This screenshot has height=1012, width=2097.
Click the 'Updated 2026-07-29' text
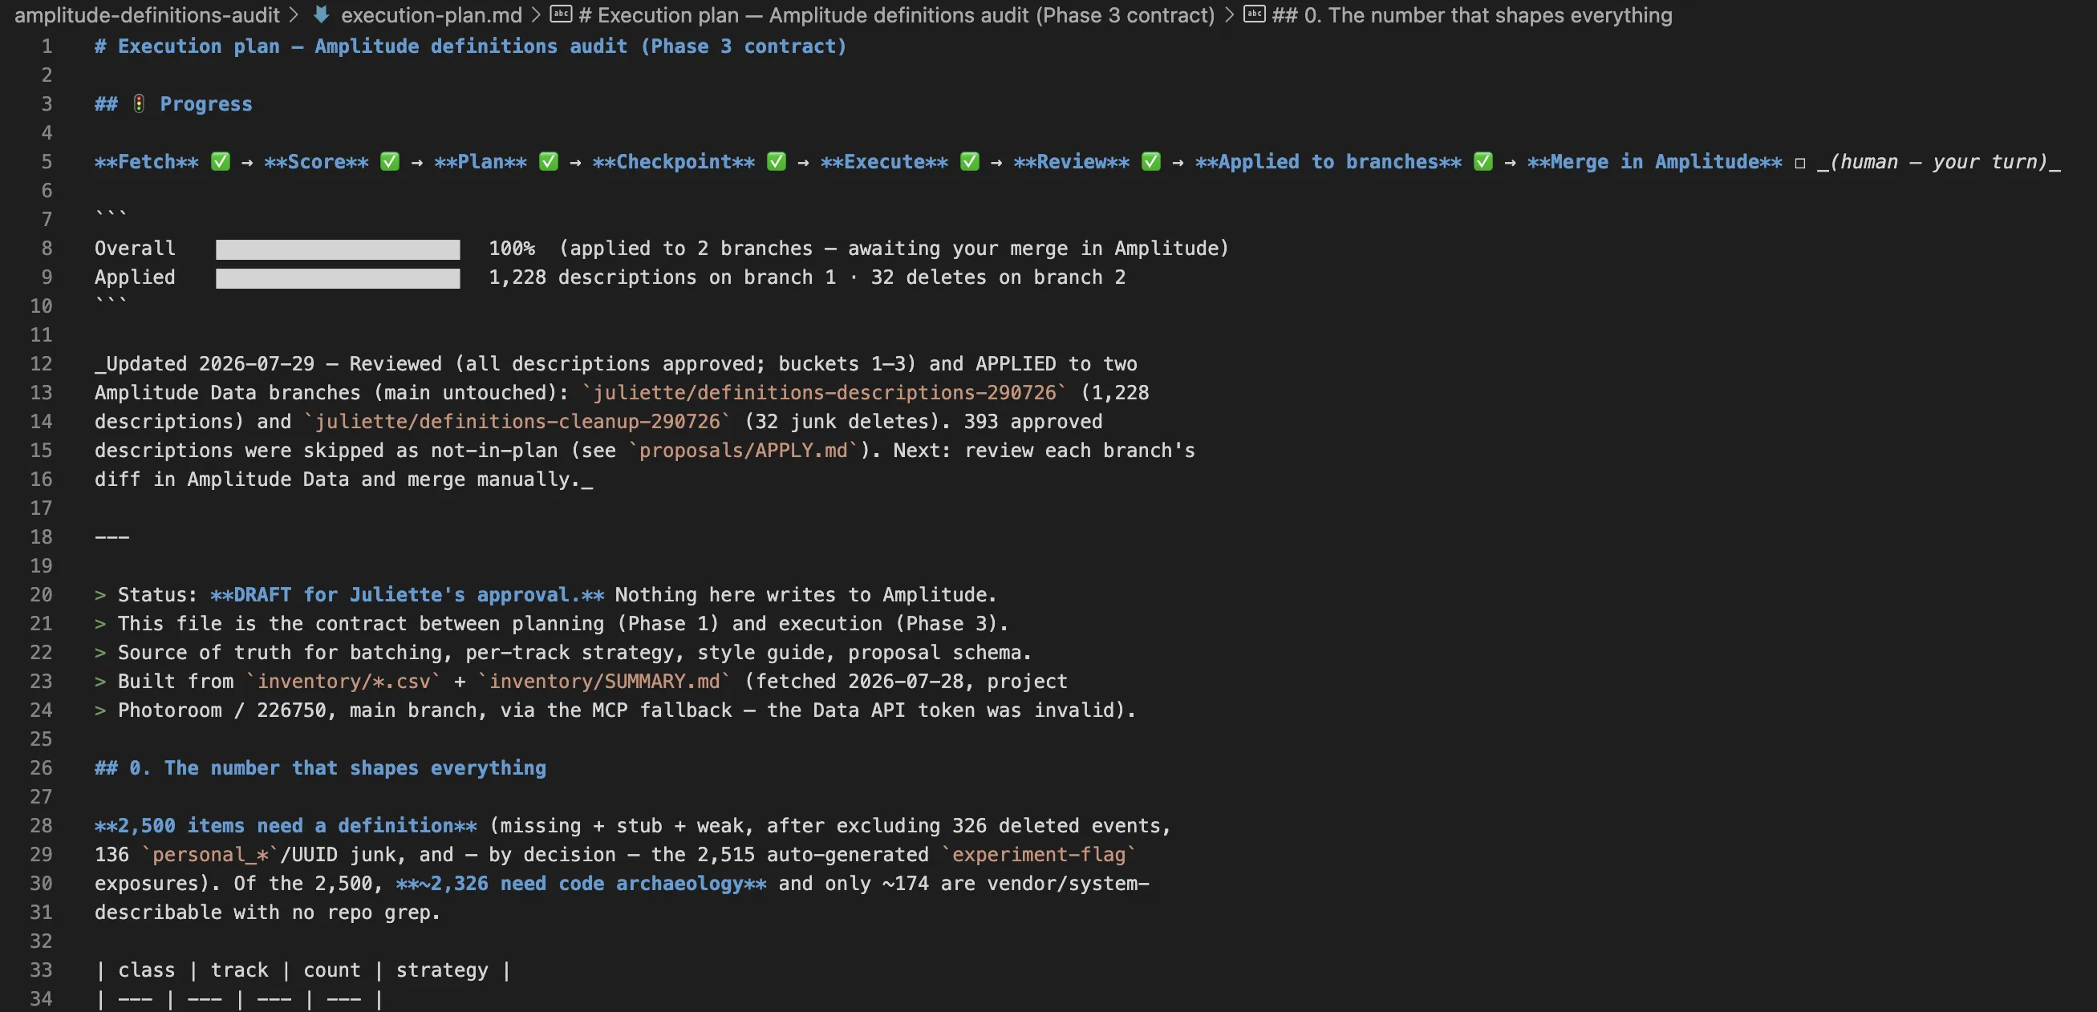click(210, 363)
